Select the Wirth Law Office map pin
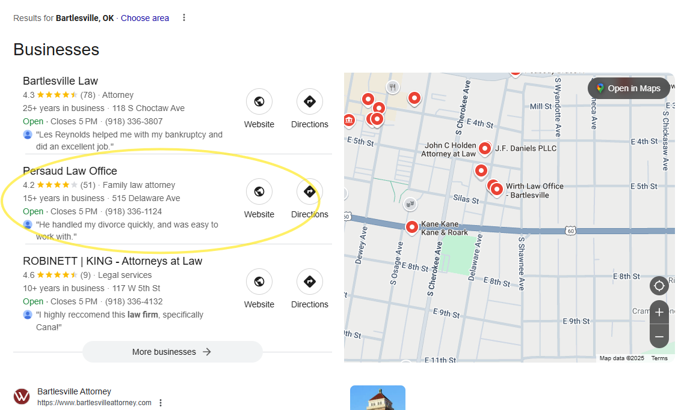This screenshot has height=410, width=690. 497,190
